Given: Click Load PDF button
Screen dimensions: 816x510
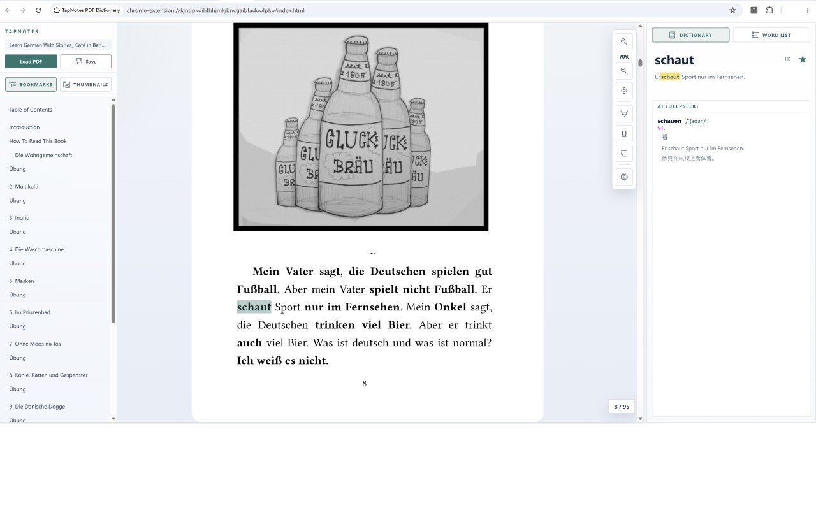Looking at the screenshot, I should tap(31, 61).
